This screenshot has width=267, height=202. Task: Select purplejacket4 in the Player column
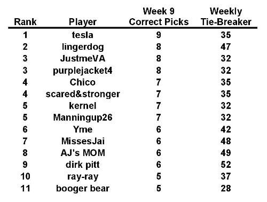(83, 71)
